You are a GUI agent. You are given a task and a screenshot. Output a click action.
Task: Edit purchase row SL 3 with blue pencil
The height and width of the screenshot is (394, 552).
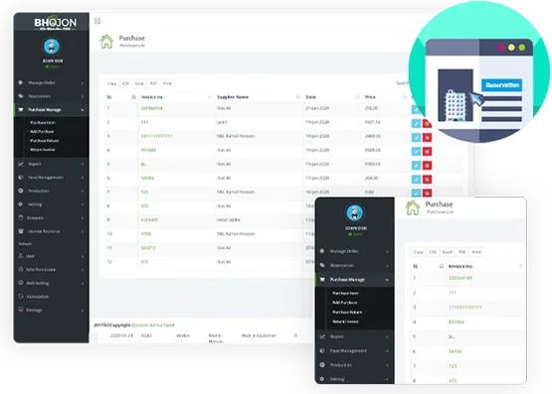[x=416, y=137]
